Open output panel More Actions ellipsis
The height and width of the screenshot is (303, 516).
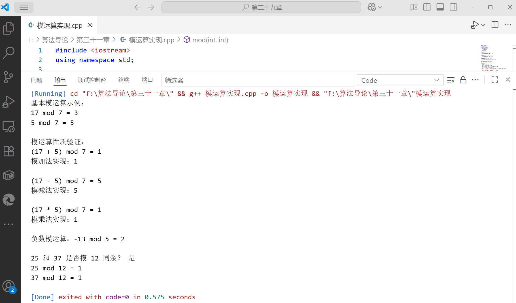click(475, 80)
